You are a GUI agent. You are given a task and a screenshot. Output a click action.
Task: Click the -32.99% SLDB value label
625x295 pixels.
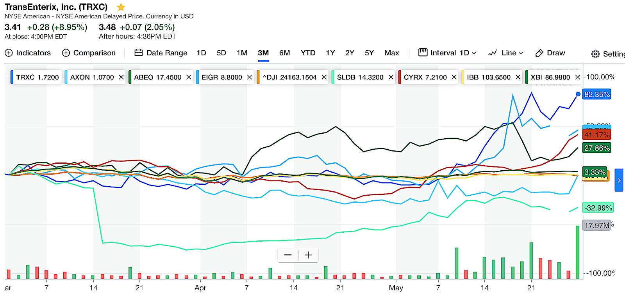click(x=598, y=208)
